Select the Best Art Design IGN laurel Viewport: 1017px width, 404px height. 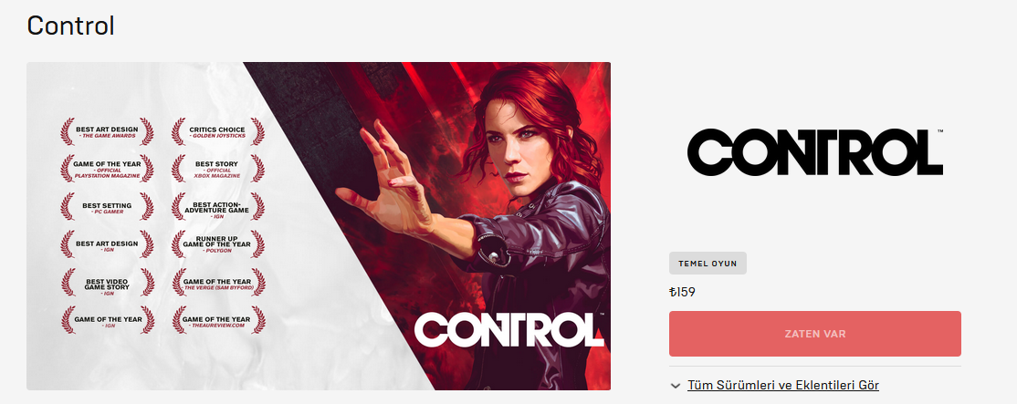[x=107, y=244]
